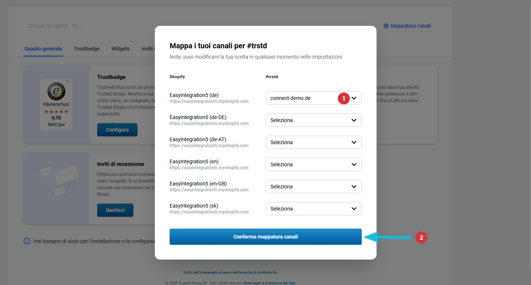
Task: Expand the EasyIntegration5 (de-DE) Seleziona dropdown
Action: click(313, 120)
